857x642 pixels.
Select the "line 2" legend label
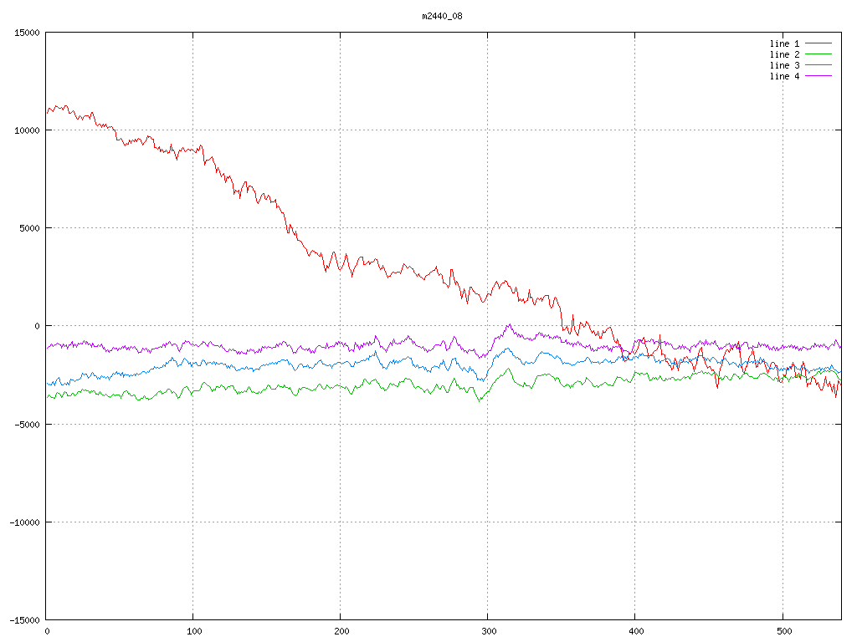(x=784, y=54)
